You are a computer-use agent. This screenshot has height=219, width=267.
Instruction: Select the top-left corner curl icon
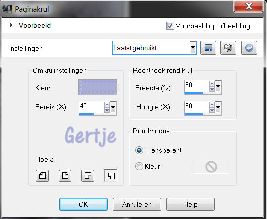pos(42,175)
